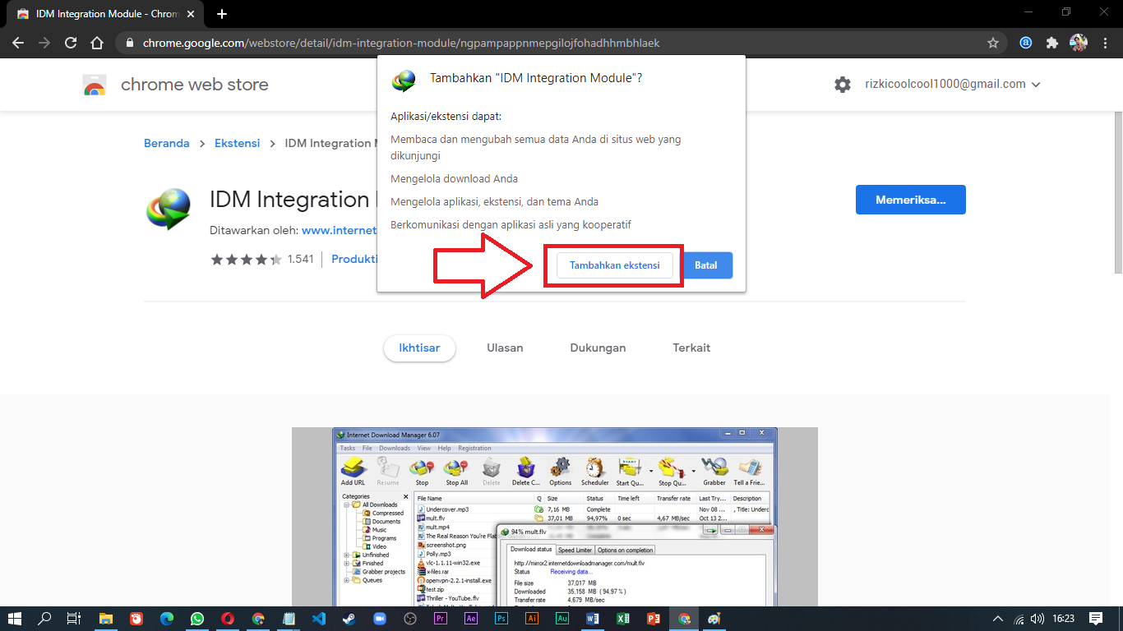This screenshot has height=631, width=1123.
Task: Switch to the Dukungan tab
Action: 598,348
